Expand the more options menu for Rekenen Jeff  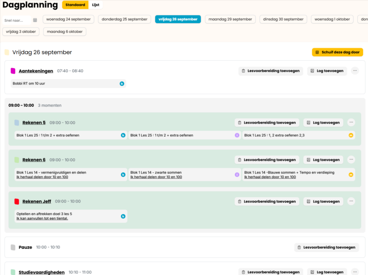point(351,201)
